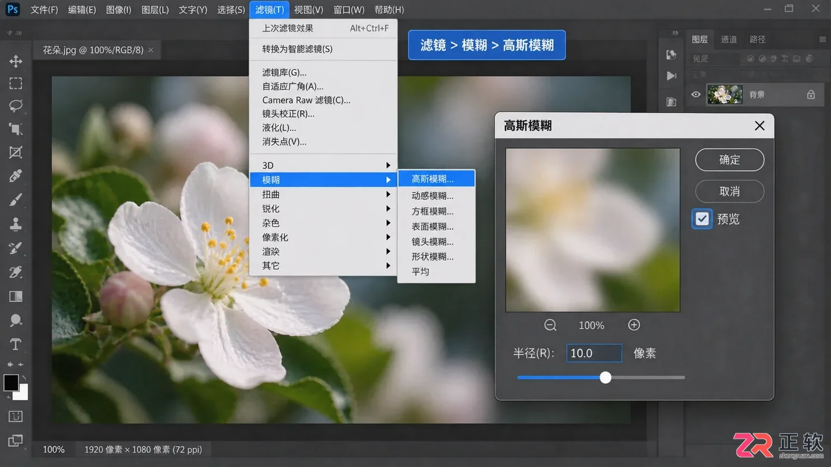
Task: Confirm blur with 确定 button
Action: click(729, 160)
